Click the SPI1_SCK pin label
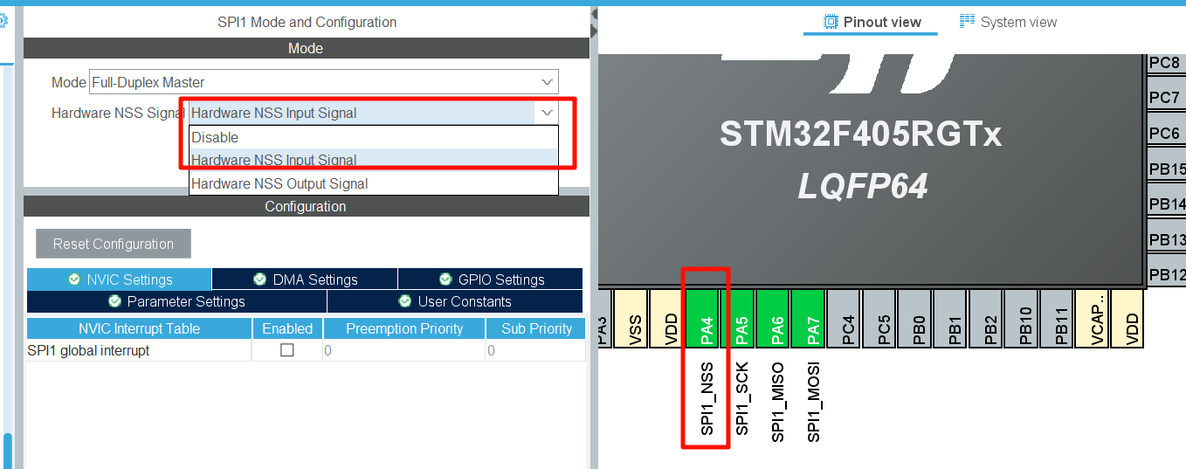Viewport: 1186px width, 469px height. 742,398
